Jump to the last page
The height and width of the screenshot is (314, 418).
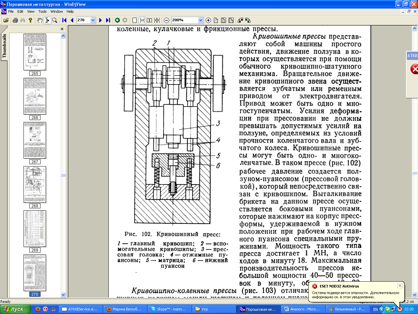click(108, 20)
